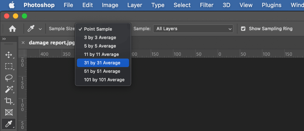Select the Lasso tool
This screenshot has width=304, height=131.
pos(9,78)
